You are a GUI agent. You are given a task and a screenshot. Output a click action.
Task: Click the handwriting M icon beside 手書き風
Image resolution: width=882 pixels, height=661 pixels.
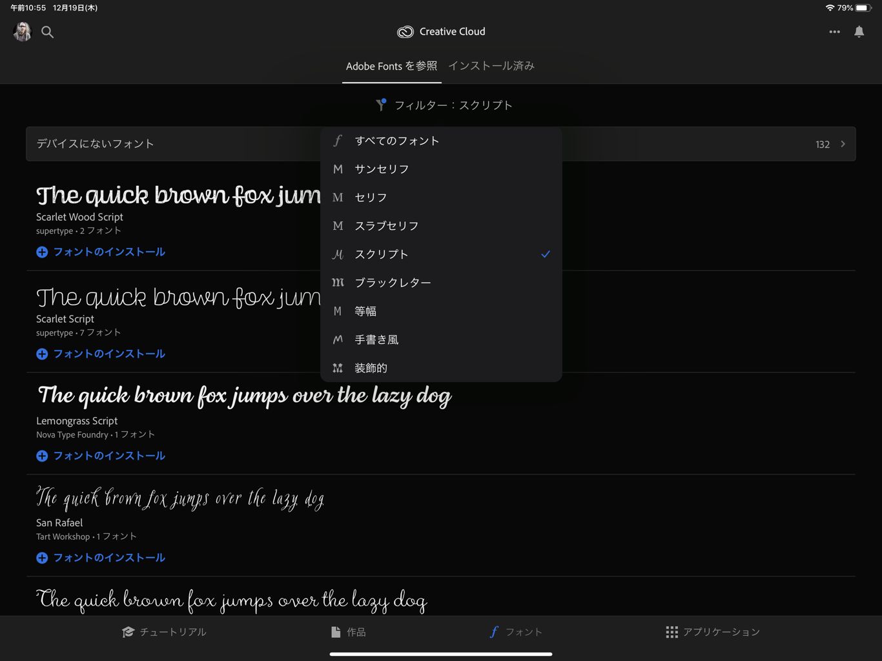click(338, 340)
